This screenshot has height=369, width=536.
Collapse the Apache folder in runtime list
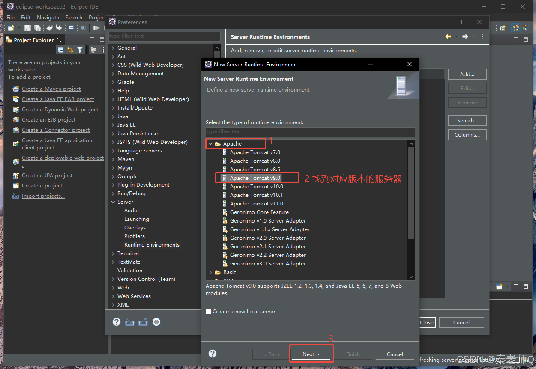210,144
